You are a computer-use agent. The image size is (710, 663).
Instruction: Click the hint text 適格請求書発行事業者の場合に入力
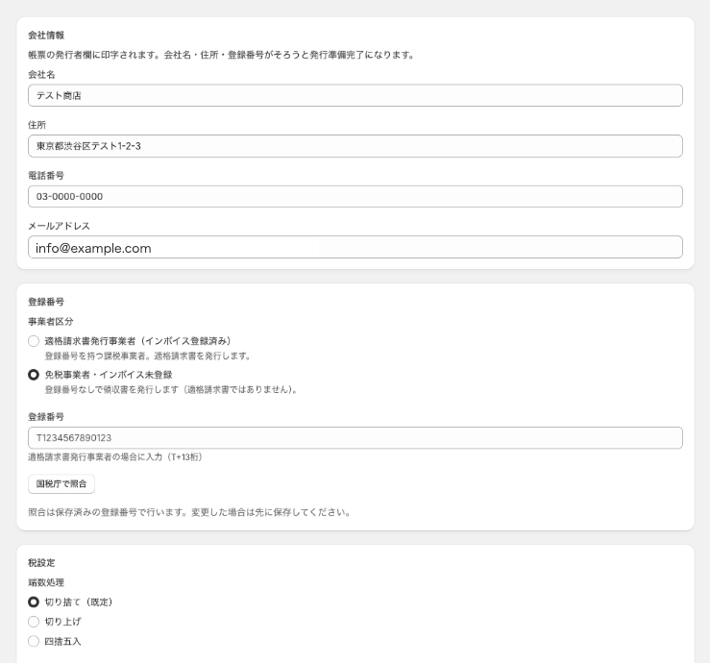coord(115,457)
